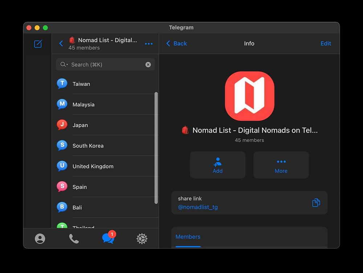Click the compose new message icon
The image size is (363, 273).
38,44
